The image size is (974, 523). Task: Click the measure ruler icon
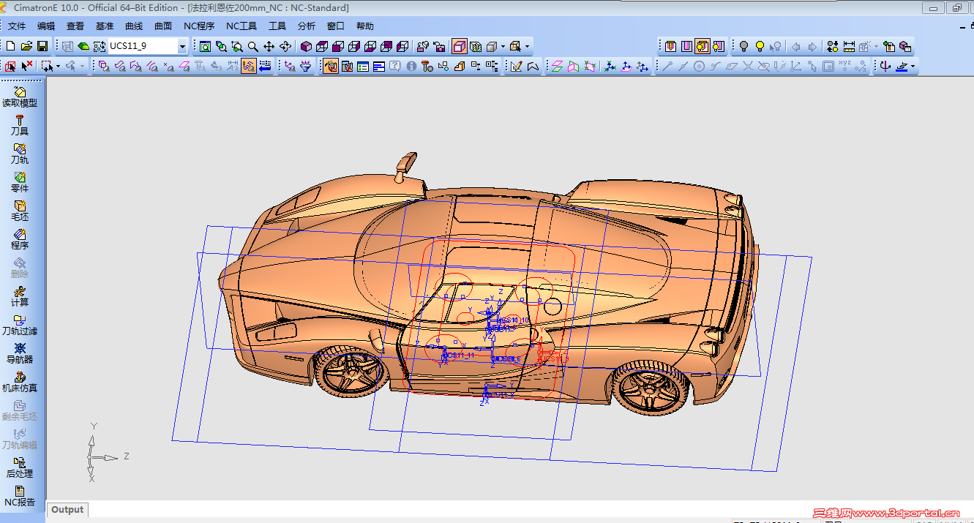coord(849,46)
